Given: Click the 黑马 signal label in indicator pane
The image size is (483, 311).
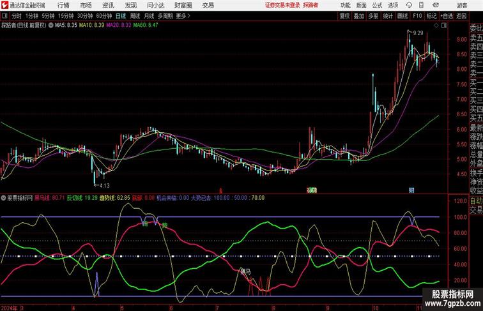Looking at the screenshot, I should click(x=245, y=271).
